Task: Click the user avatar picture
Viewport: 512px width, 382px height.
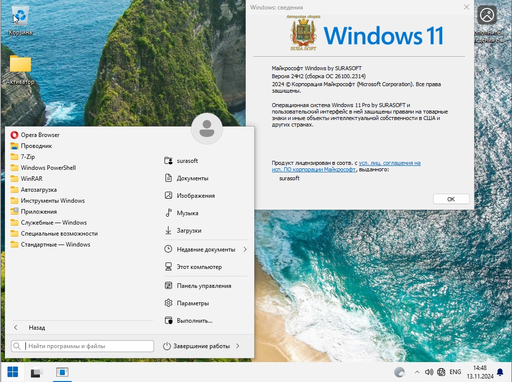Action: pos(206,129)
